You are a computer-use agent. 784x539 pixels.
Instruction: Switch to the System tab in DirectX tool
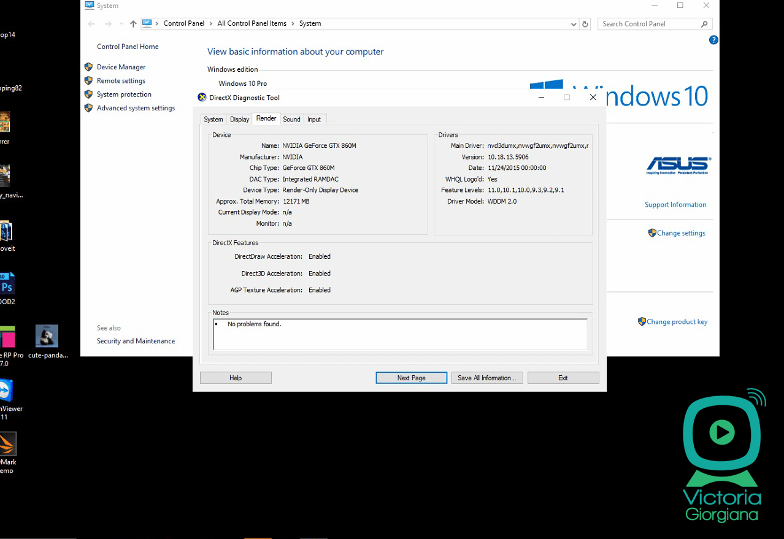[213, 120]
